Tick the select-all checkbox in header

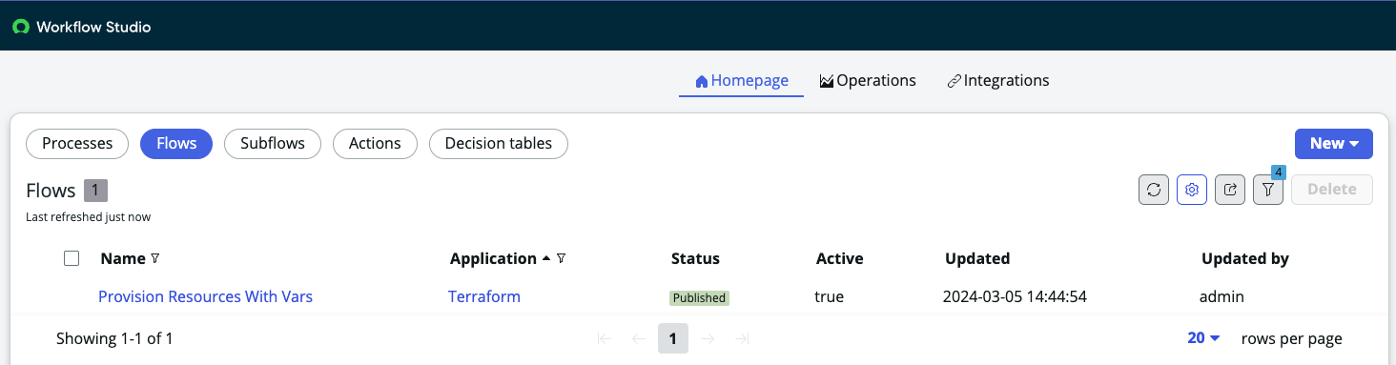tap(72, 258)
